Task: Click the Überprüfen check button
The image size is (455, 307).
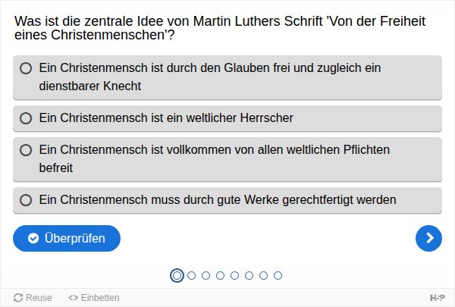Action: pos(67,239)
